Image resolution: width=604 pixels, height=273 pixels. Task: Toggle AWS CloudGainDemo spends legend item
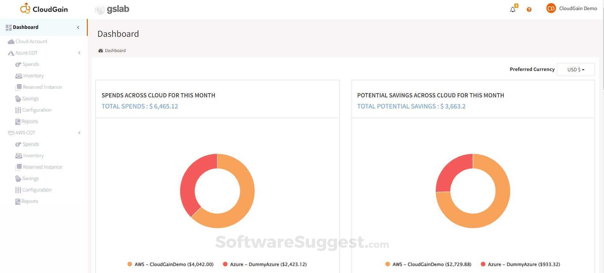[170, 264]
